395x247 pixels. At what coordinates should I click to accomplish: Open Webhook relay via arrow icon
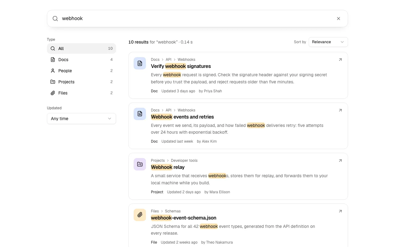[x=340, y=161]
